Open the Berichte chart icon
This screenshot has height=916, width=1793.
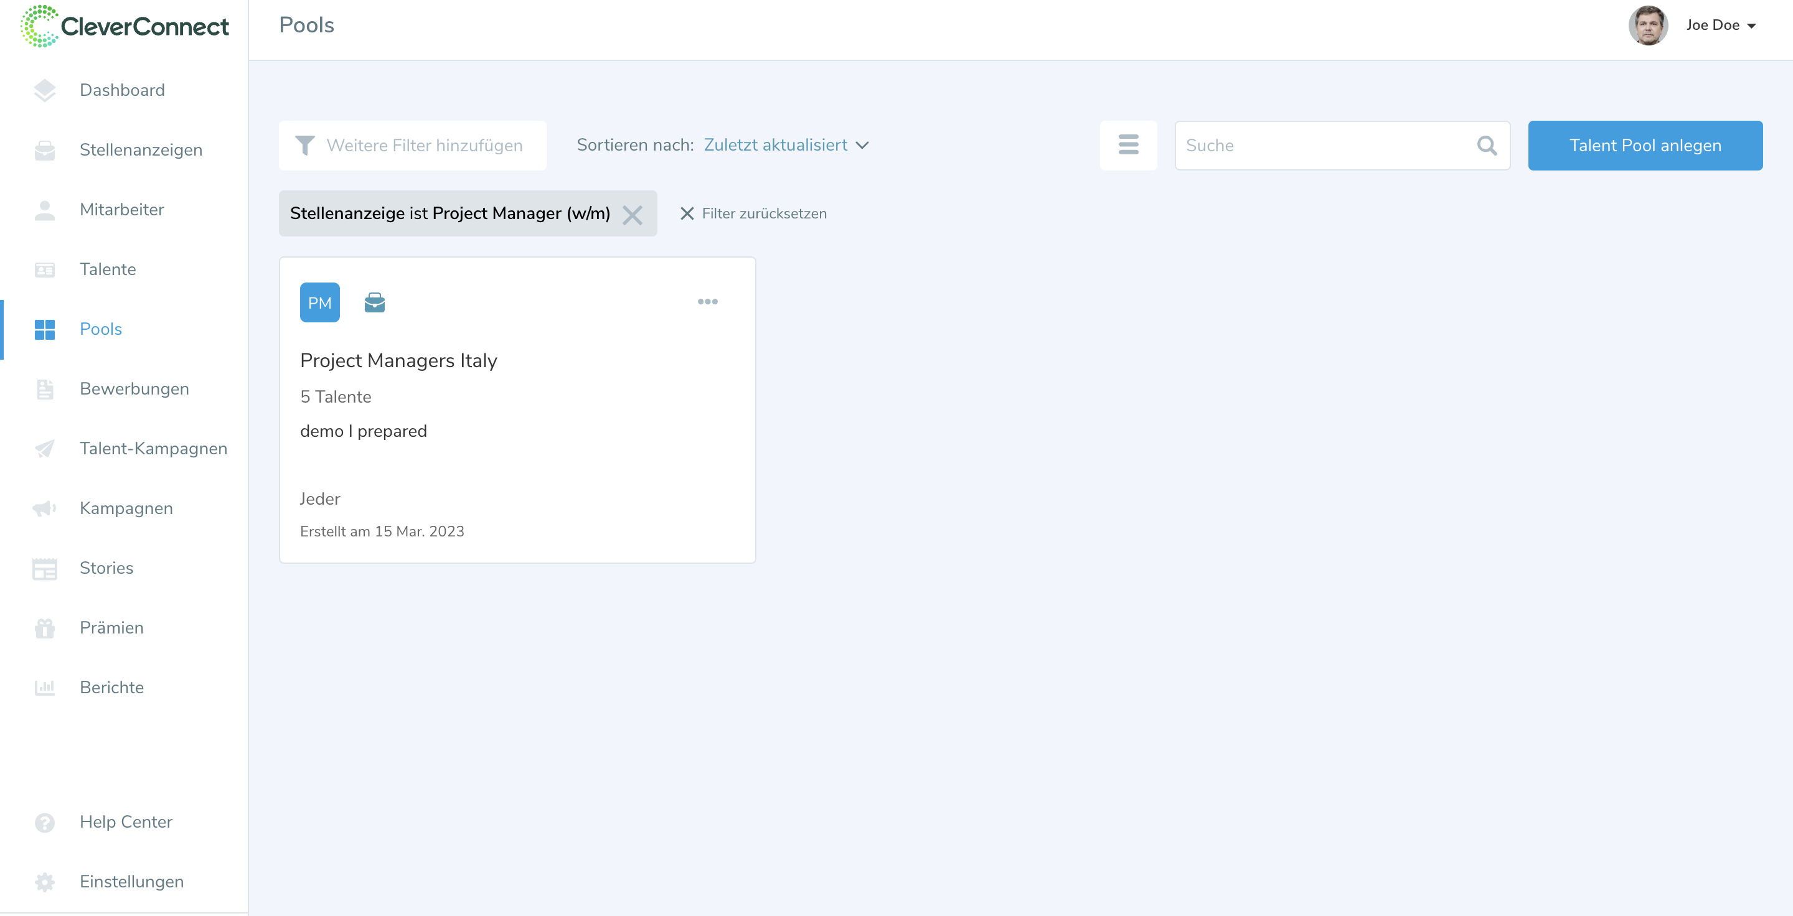click(x=45, y=687)
